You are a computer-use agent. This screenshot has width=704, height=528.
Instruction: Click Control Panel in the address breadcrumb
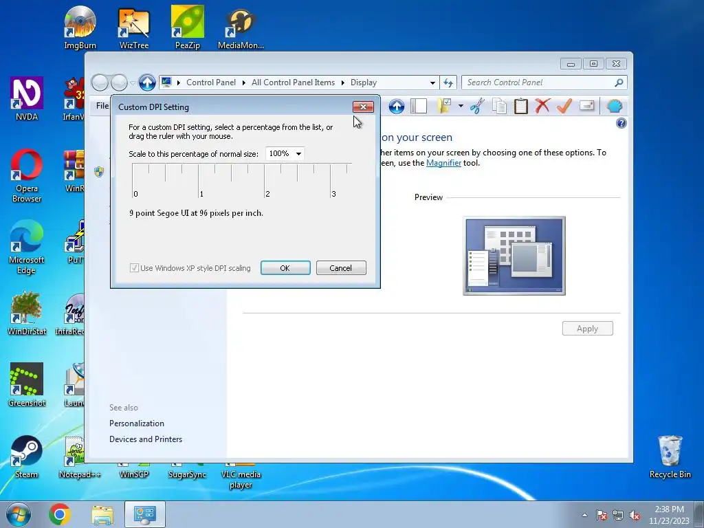[211, 82]
